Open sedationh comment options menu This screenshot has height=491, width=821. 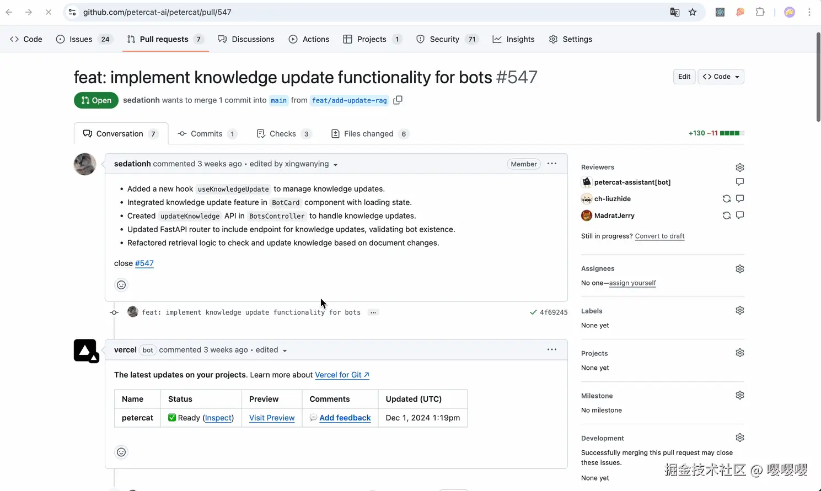(x=552, y=164)
